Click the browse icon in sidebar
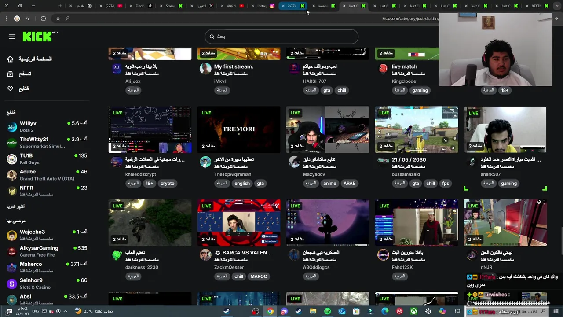The image size is (563, 317). (10, 74)
